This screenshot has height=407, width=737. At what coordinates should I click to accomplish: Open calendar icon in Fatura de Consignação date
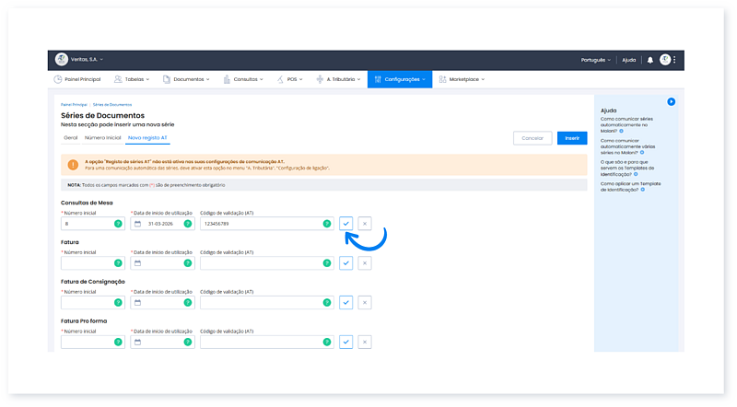tap(137, 302)
